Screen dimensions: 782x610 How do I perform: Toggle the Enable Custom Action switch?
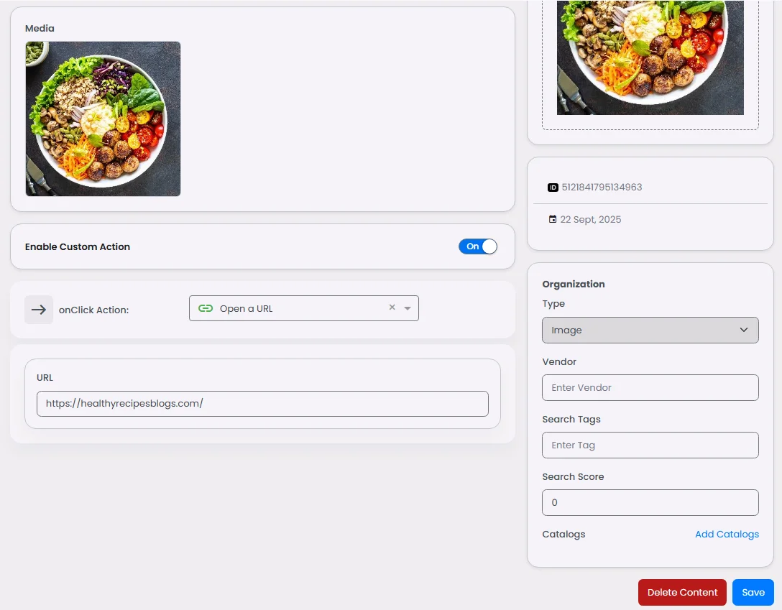point(478,246)
